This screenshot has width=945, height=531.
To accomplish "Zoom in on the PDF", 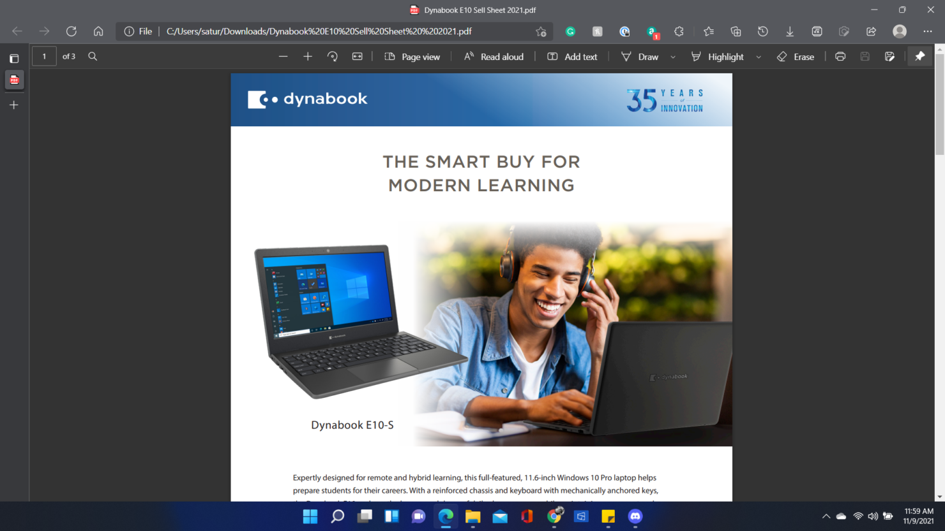I will click(308, 56).
